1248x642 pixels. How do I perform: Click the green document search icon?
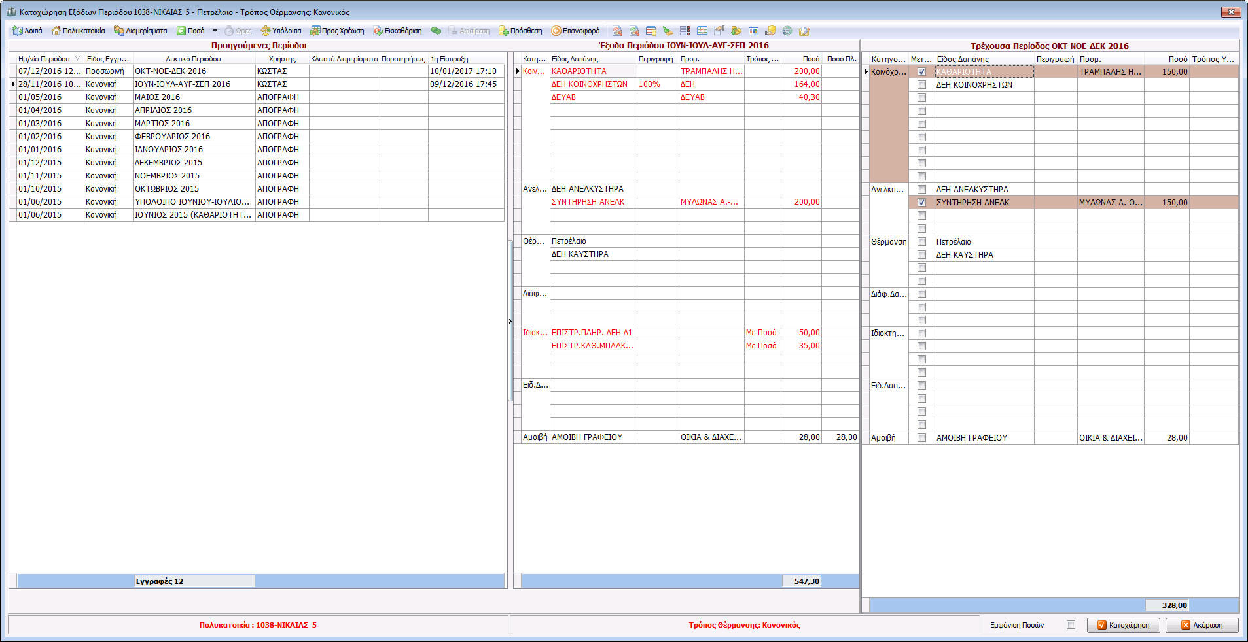pos(634,31)
